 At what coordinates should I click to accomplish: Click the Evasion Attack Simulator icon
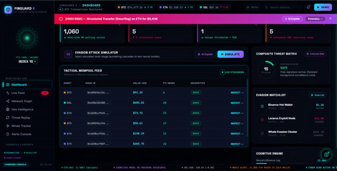click(x=68, y=54)
